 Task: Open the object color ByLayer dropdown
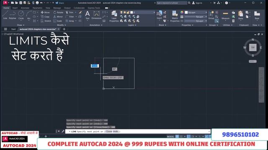[196, 12]
